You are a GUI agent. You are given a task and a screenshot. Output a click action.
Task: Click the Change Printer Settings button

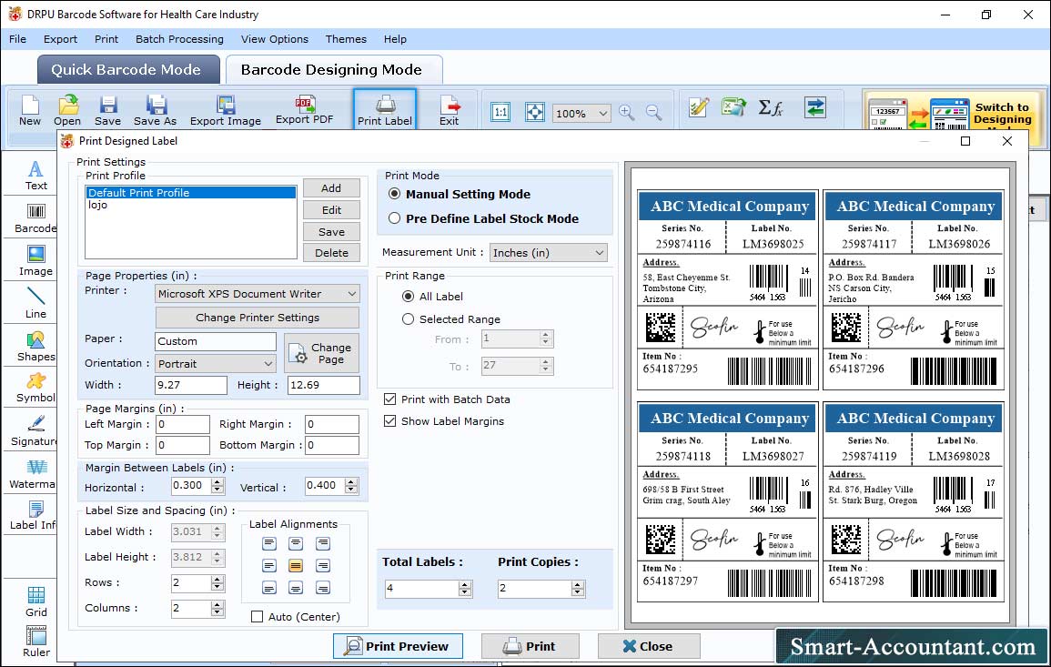click(258, 318)
